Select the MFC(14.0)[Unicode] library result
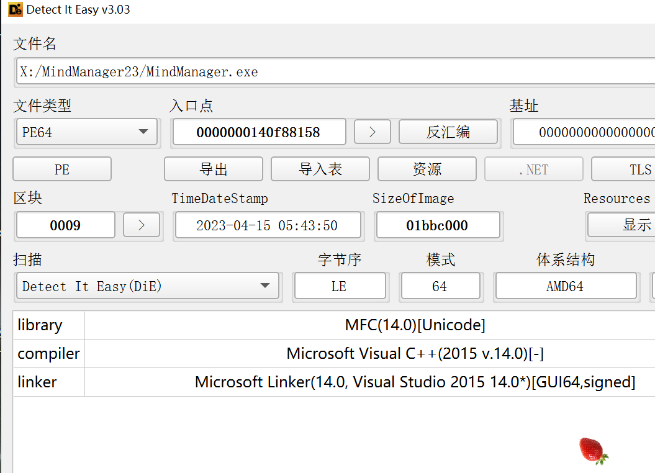Screen dimensions: 655x473 pyautogui.click(x=415, y=325)
